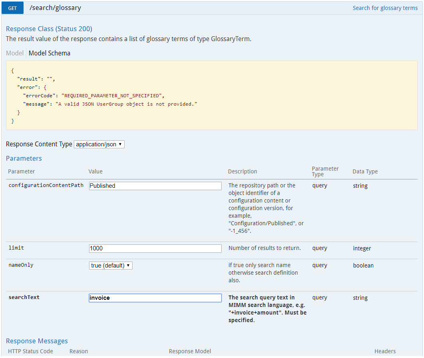Click the Data Type column header
Viewport: 424px width, 358px height.
point(365,171)
